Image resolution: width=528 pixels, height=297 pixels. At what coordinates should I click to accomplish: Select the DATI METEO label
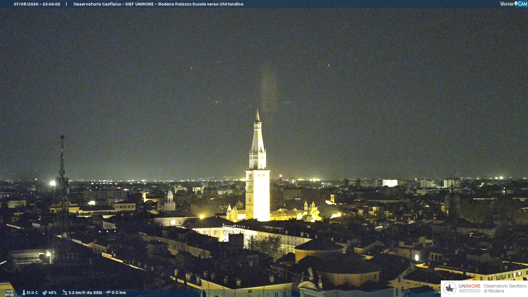pyautogui.click(x=10, y=293)
